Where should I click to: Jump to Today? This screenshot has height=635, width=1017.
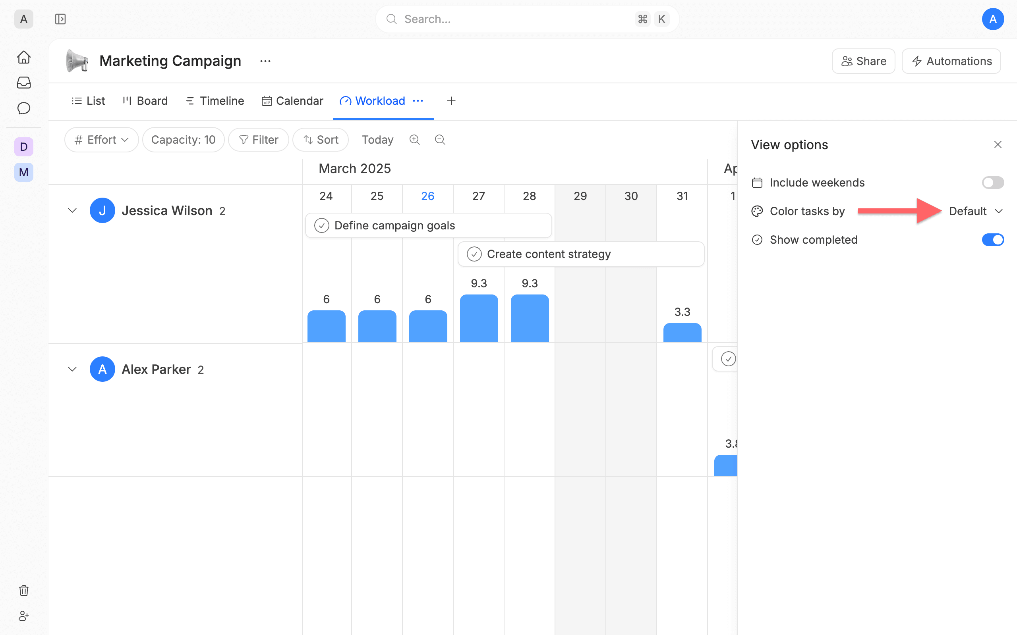377,140
